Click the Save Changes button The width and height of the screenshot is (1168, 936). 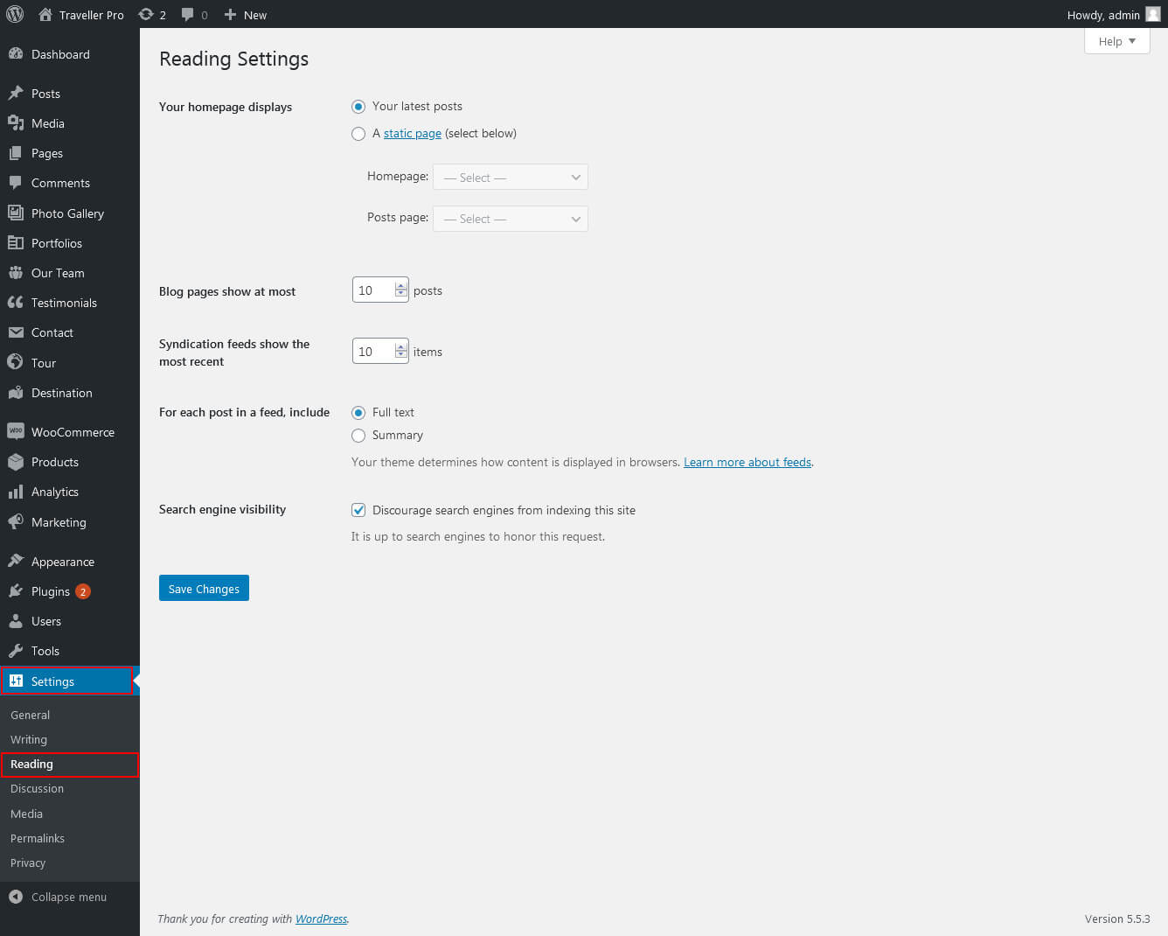(204, 588)
